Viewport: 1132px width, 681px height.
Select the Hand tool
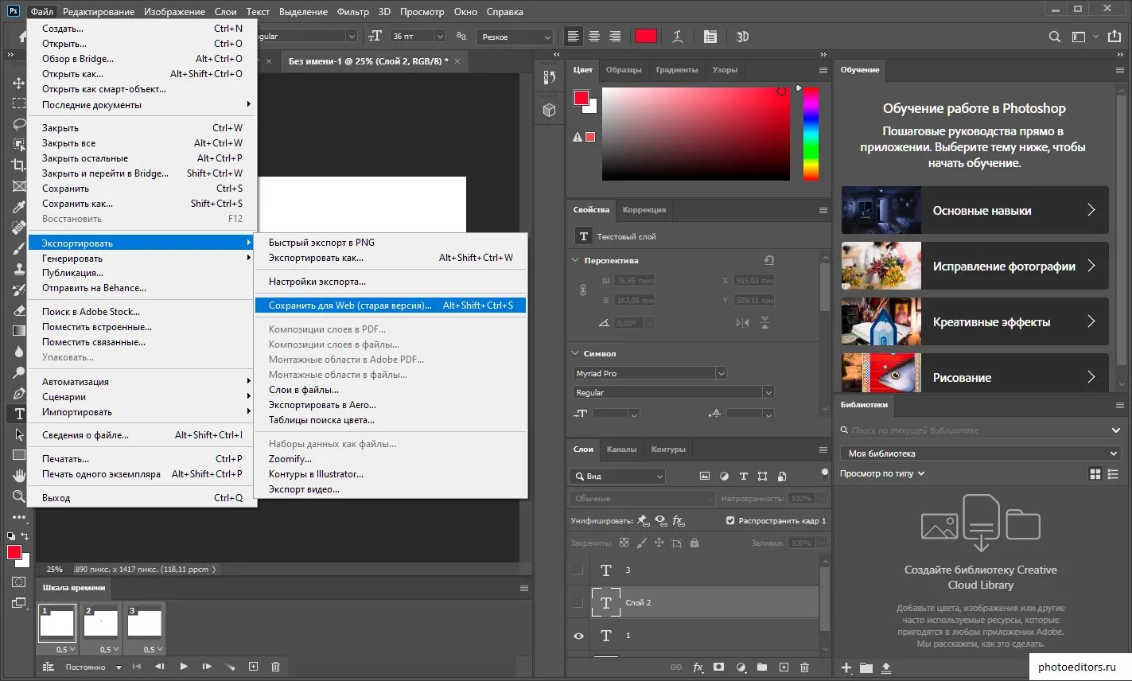18,476
